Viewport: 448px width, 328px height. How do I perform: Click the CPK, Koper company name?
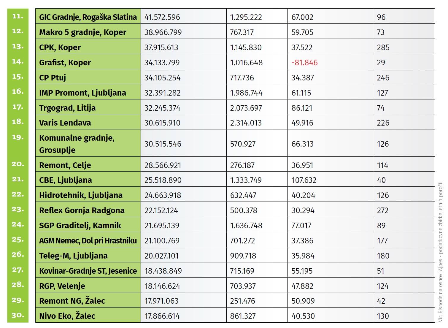tap(60, 47)
